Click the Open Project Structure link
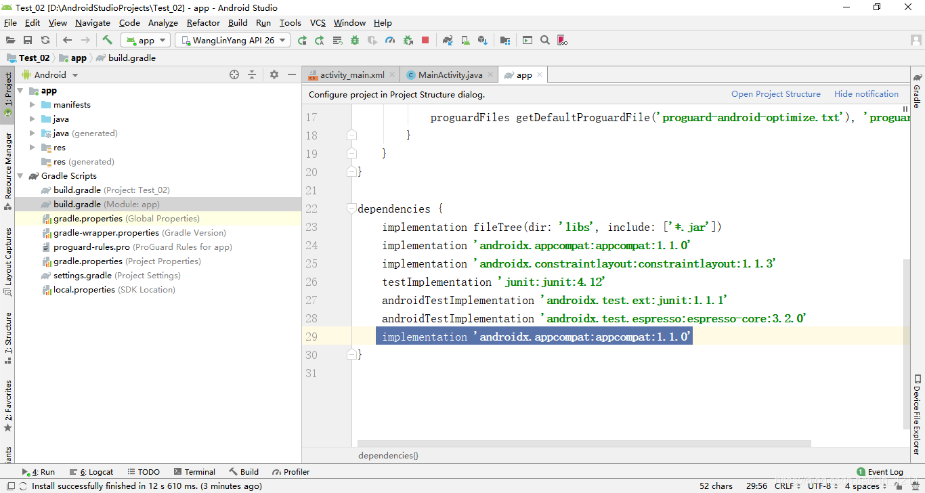This screenshot has height=493, width=925. pyautogui.click(x=776, y=94)
